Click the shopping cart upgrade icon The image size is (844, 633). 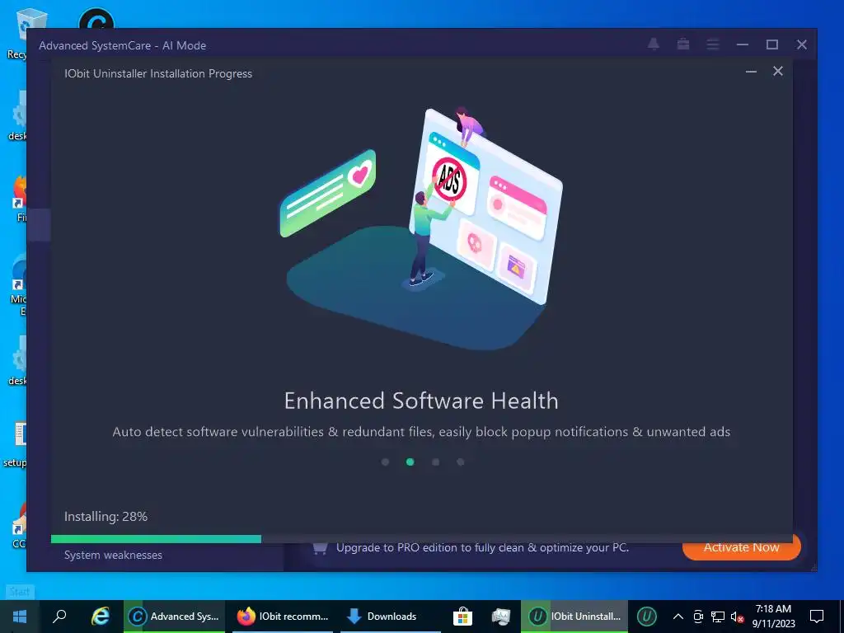(320, 548)
